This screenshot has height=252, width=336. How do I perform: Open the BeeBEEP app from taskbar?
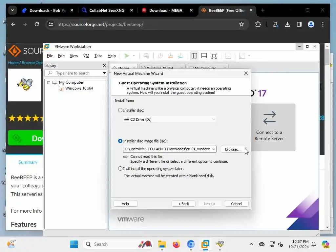(220, 244)
